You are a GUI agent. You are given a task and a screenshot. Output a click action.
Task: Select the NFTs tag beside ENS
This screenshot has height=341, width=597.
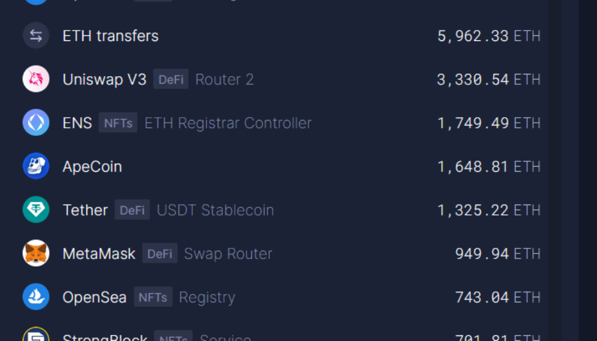click(118, 122)
